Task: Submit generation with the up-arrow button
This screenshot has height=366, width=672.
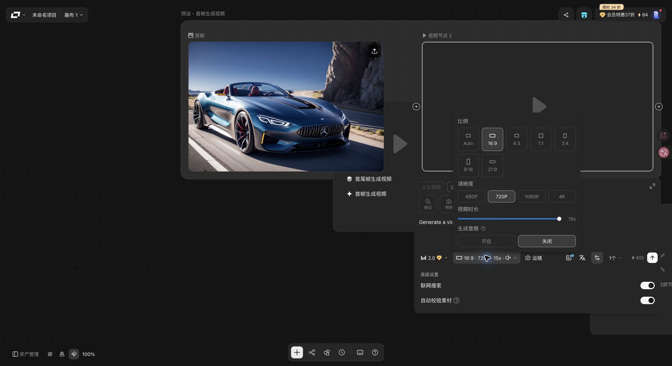Action: click(652, 258)
